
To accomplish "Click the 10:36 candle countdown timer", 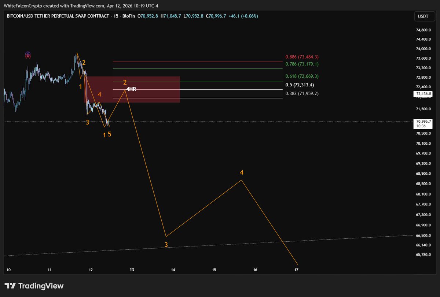I will (x=420, y=126).
